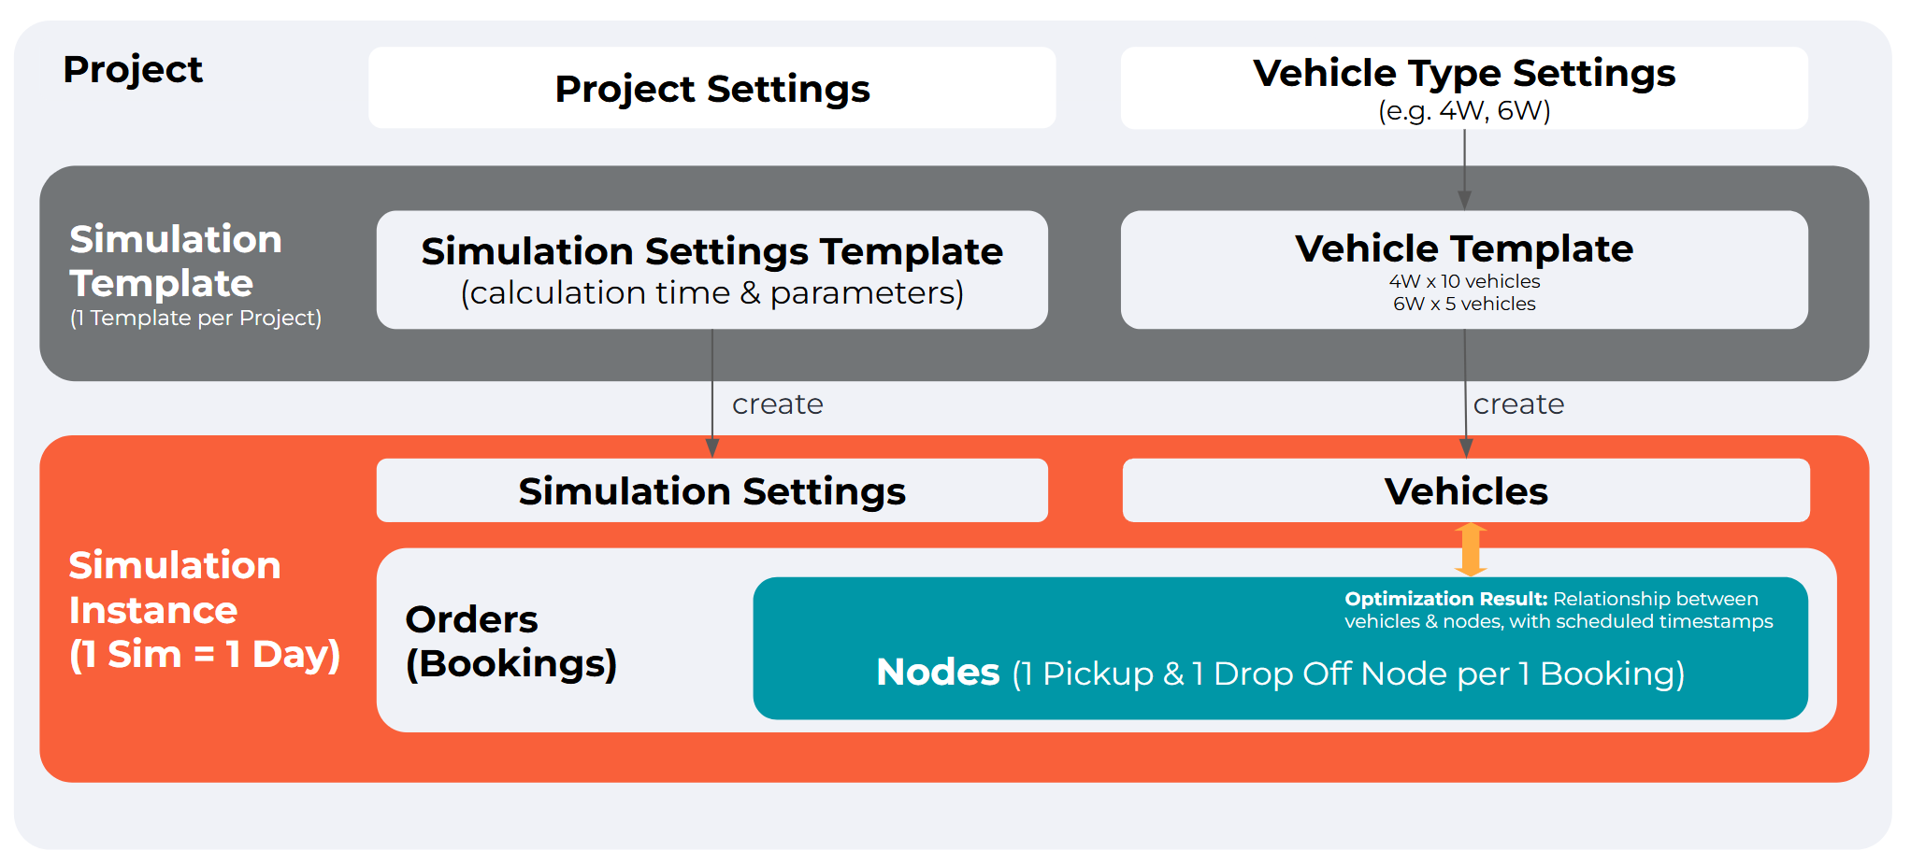This screenshot has width=1911, height=865.
Task: Click the left 'create' arrow label
Action: [x=777, y=404]
